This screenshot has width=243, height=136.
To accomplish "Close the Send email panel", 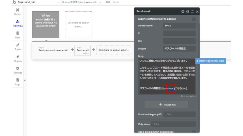I will pyautogui.click(x=197, y=12).
